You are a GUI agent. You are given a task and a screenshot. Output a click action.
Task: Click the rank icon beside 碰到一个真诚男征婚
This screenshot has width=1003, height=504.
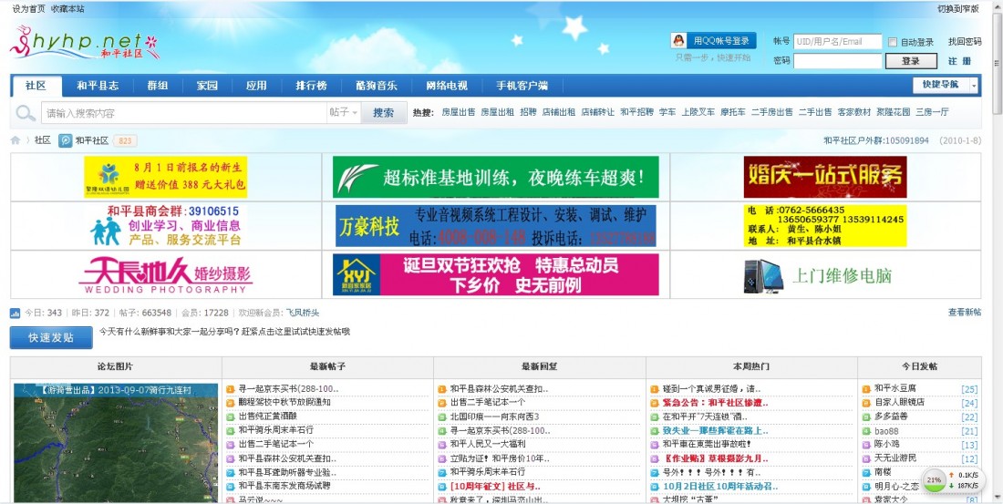click(655, 389)
